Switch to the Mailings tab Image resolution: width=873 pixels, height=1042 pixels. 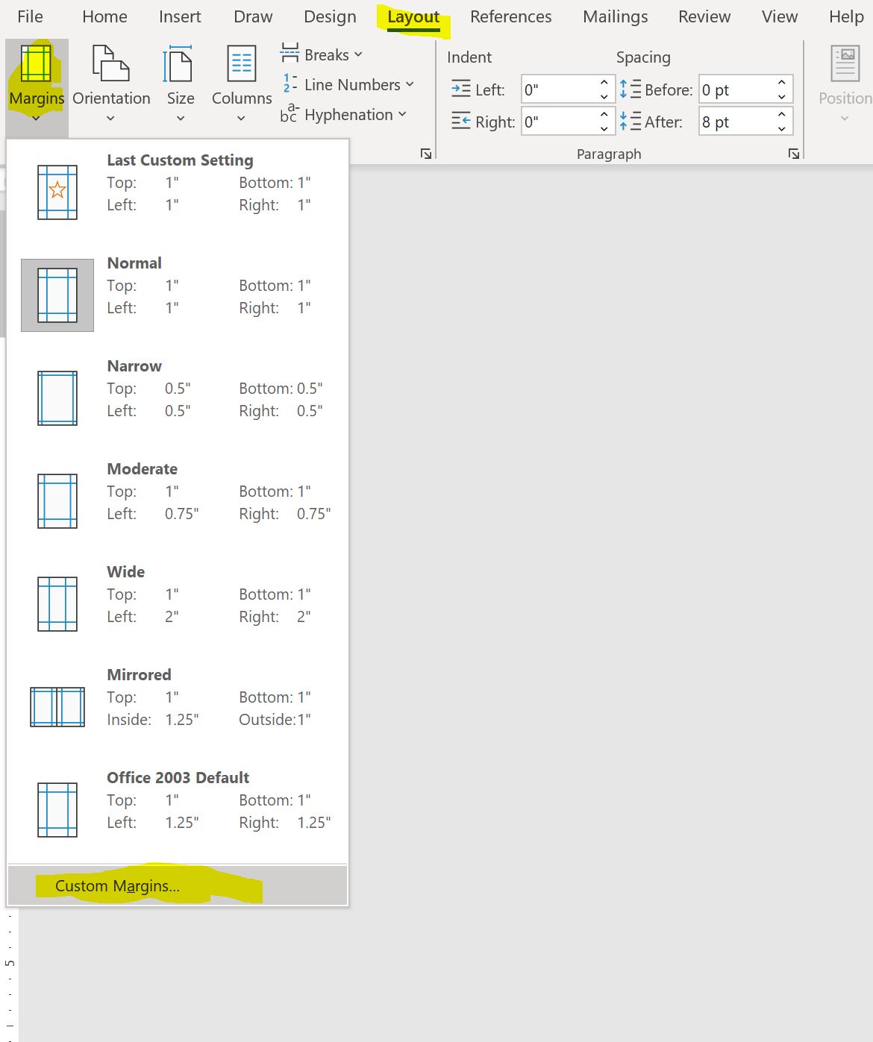tap(615, 16)
